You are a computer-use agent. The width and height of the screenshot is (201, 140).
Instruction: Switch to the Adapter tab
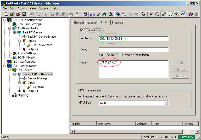[92, 23]
